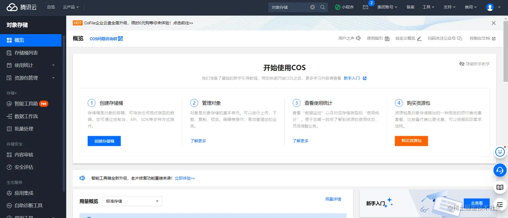Open the 费用 dropdown
508x218 pixels.
coord(471,7)
